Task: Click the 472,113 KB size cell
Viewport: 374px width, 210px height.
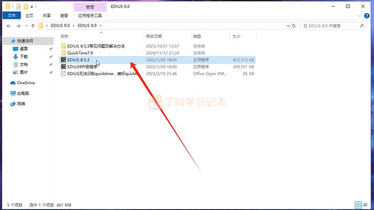Action: pos(243,60)
